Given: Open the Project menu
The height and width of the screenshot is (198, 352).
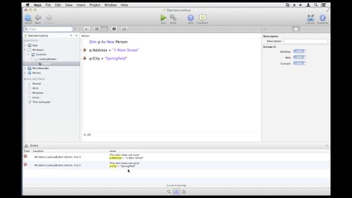Looking at the screenshot, I should coord(95,5).
